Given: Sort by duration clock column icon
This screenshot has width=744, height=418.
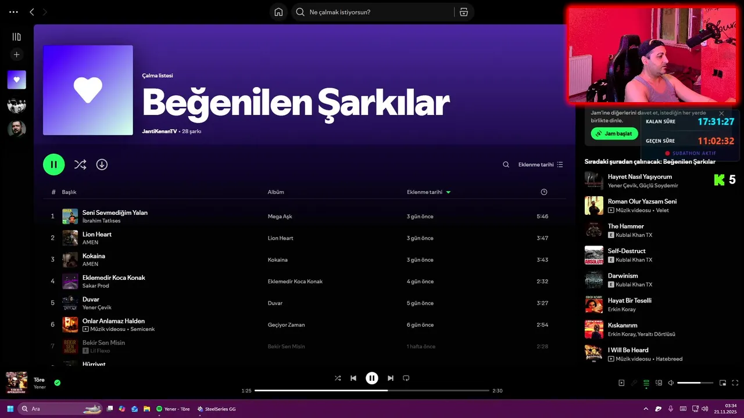Looking at the screenshot, I should coord(543,192).
